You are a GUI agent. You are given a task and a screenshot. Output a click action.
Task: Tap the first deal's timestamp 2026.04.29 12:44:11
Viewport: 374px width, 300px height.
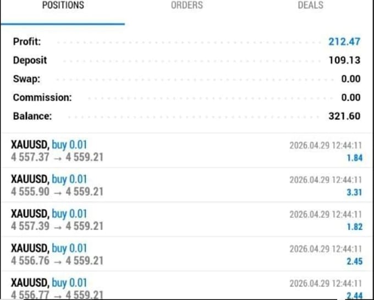(x=326, y=145)
